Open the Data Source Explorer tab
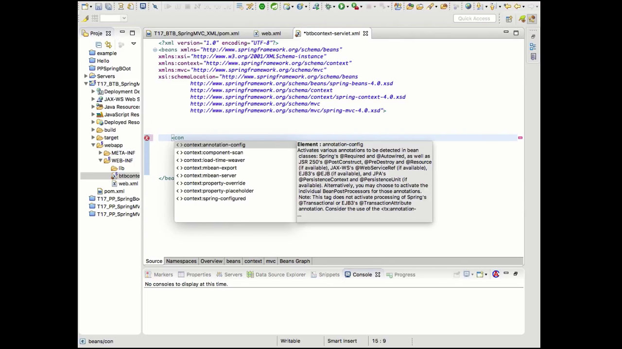The width and height of the screenshot is (622, 349). [276, 274]
